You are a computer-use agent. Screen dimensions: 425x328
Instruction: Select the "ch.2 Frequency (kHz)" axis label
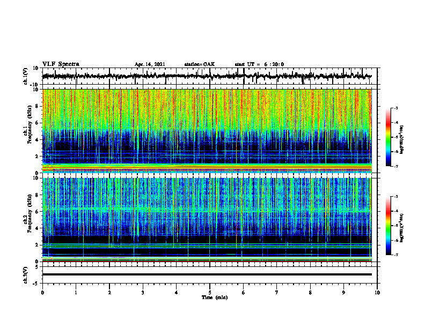[x=27, y=213]
